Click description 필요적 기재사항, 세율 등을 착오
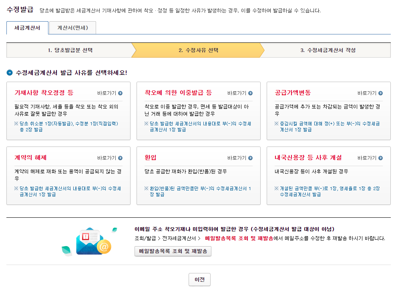Image resolution: width=398 pixels, height=291 pixels. coord(66,110)
